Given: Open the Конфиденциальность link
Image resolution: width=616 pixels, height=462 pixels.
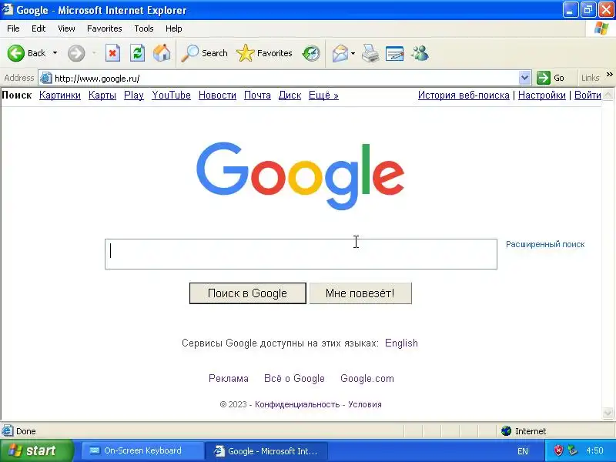Looking at the screenshot, I should click(x=297, y=404).
